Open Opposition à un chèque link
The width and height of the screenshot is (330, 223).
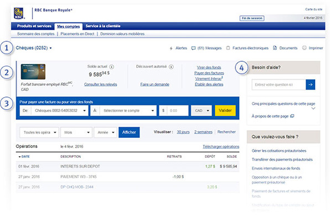(277, 180)
